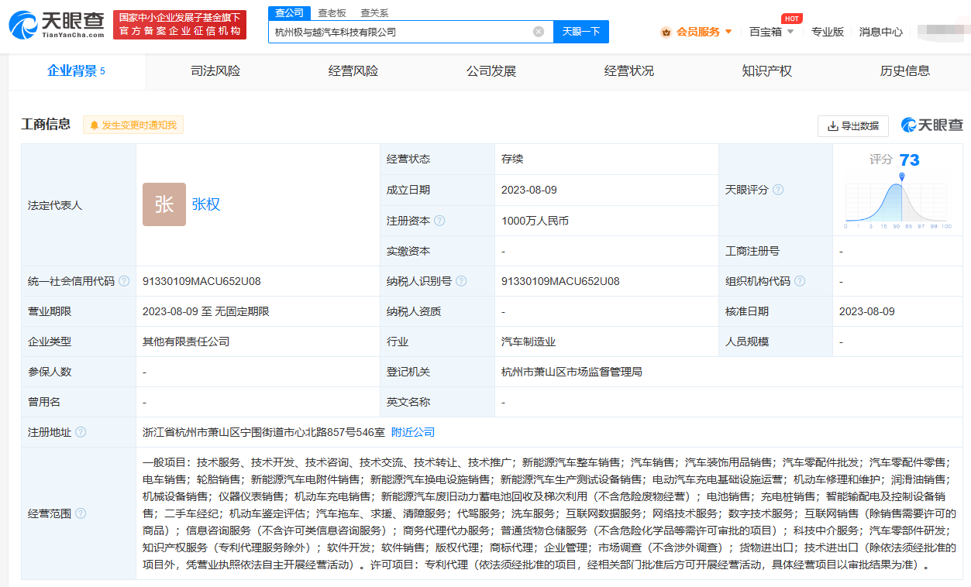The height and width of the screenshot is (587, 971).
Task: Open the 消息中心 link
Action: click(x=881, y=32)
